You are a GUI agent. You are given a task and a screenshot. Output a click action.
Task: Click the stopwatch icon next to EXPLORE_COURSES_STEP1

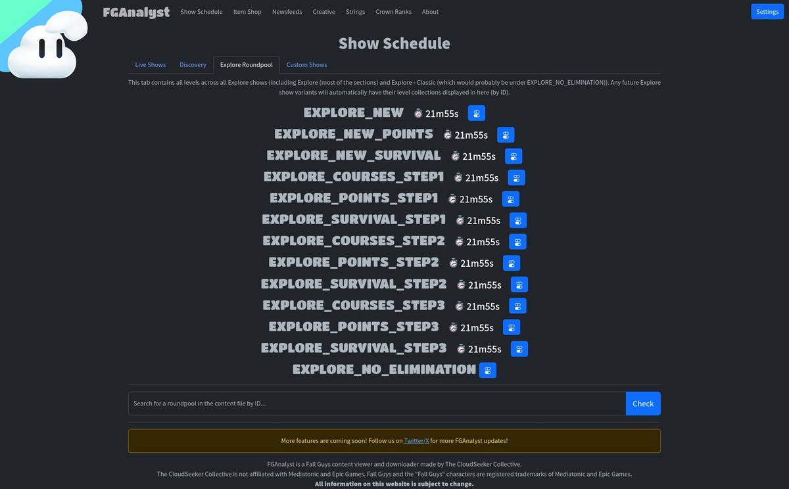[458, 177]
